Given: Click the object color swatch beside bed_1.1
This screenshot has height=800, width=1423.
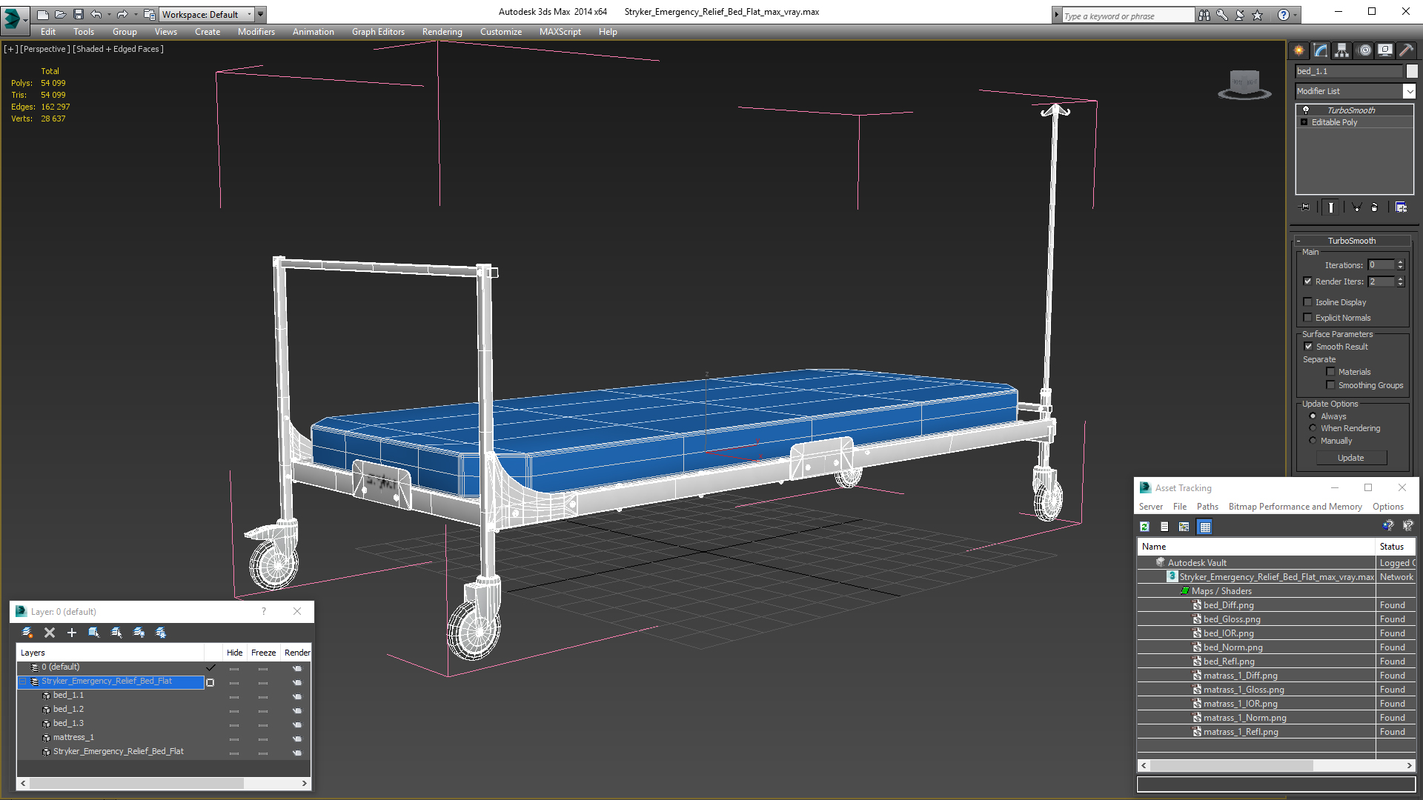Looking at the screenshot, I should [1412, 71].
